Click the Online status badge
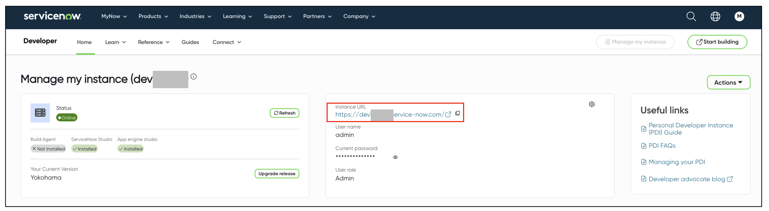This screenshot has height=211, width=769. click(67, 118)
